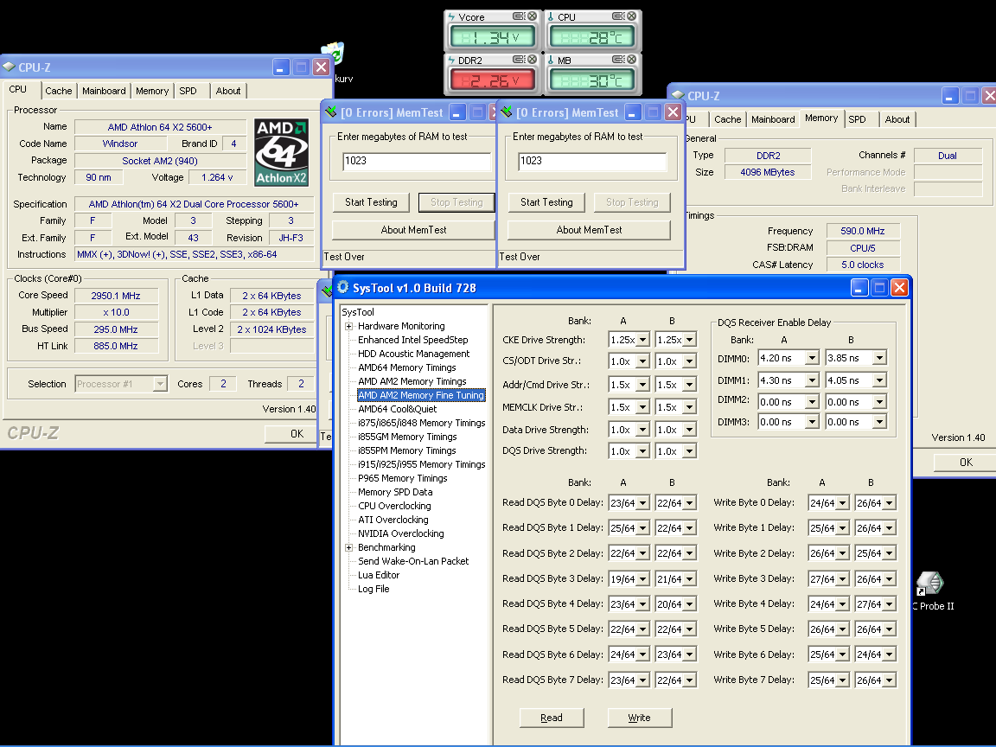996x747 pixels.
Task: Open the Processor #1 selection dropdown
Action: (x=160, y=384)
